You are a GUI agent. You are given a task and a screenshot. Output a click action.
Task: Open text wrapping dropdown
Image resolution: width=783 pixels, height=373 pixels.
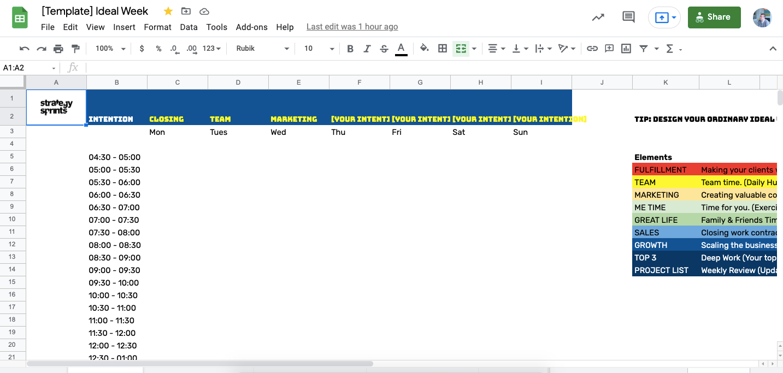[543, 49]
